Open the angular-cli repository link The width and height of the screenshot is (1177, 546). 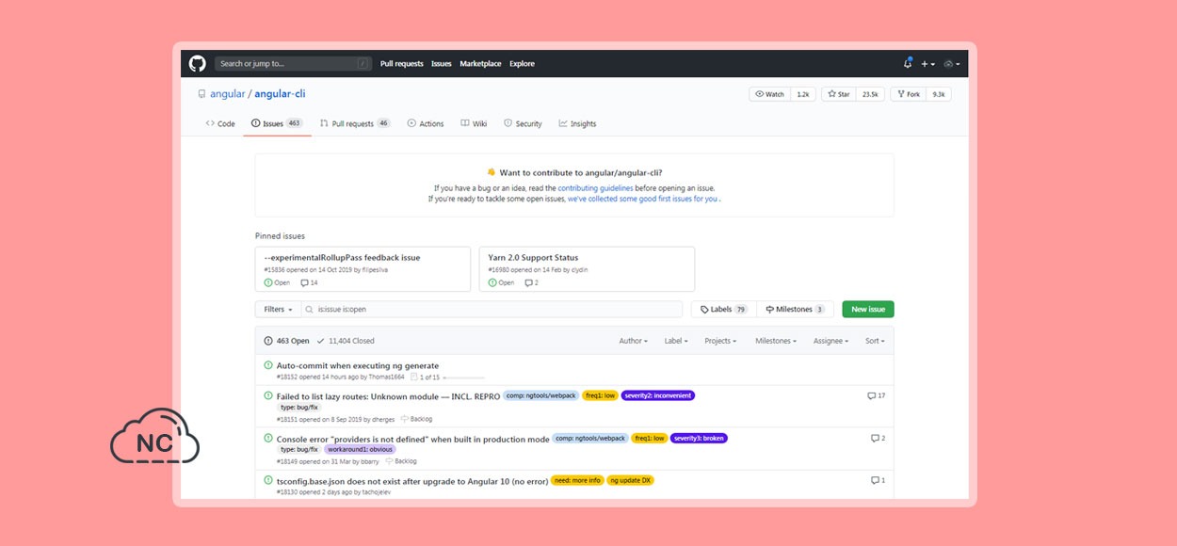tap(280, 94)
